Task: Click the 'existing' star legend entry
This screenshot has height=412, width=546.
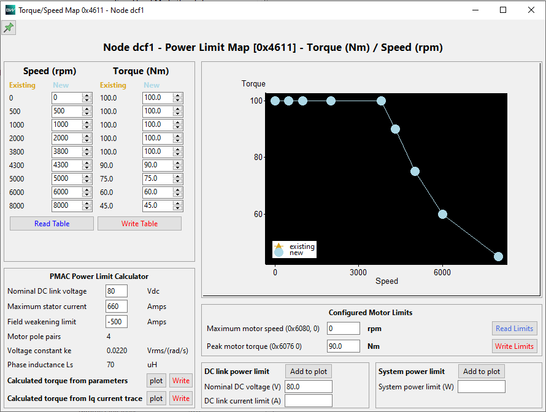Action: pyautogui.click(x=294, y=246)
